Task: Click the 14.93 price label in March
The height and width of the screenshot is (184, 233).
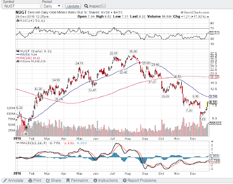Action: tap(56, 80)
